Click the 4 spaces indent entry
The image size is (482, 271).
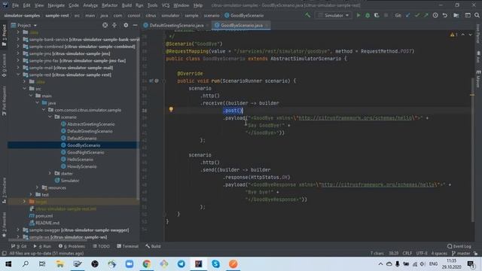pos(439,254)
